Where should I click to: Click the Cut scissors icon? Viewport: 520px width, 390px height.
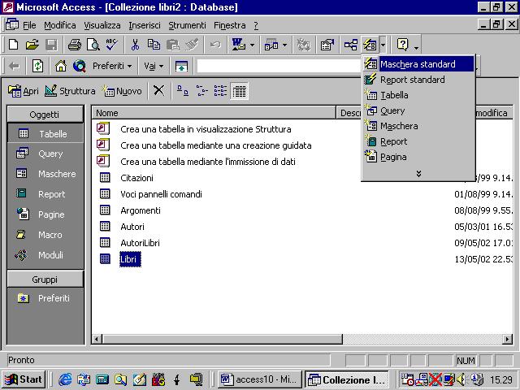tap(135, 45)
